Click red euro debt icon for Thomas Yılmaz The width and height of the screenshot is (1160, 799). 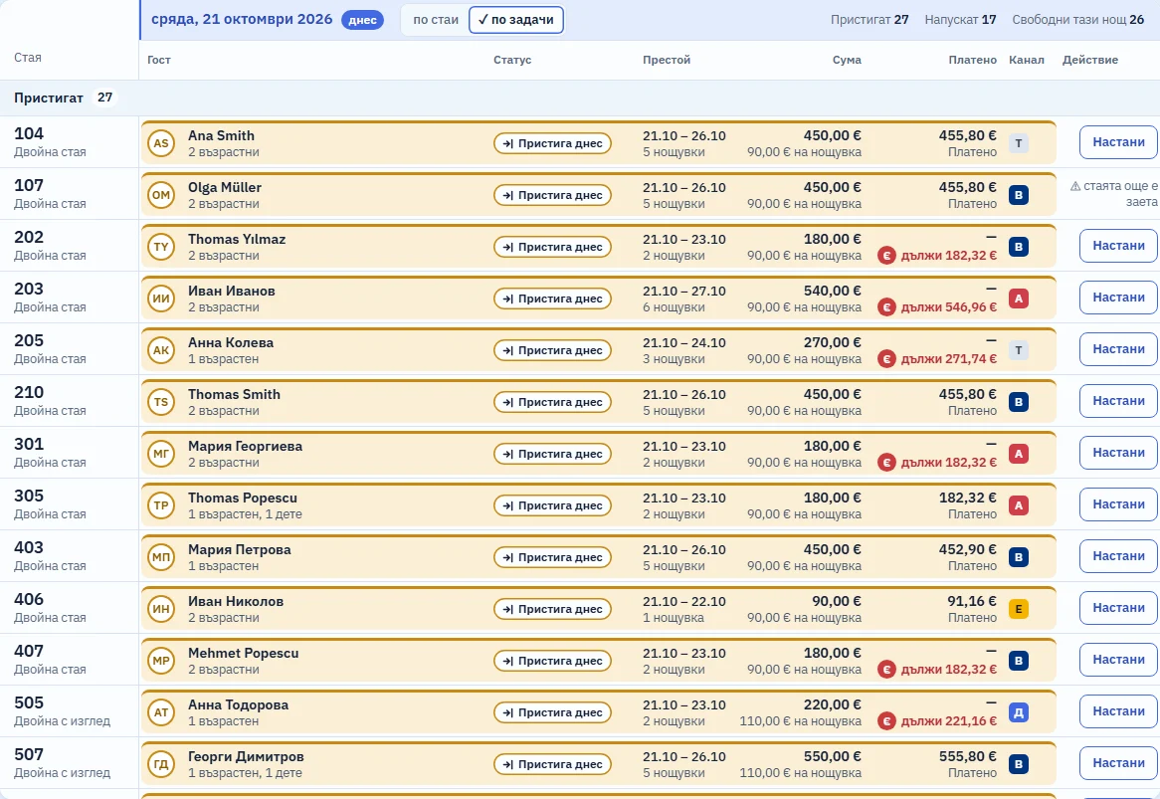pyautogui.click(x=886, y=256)
